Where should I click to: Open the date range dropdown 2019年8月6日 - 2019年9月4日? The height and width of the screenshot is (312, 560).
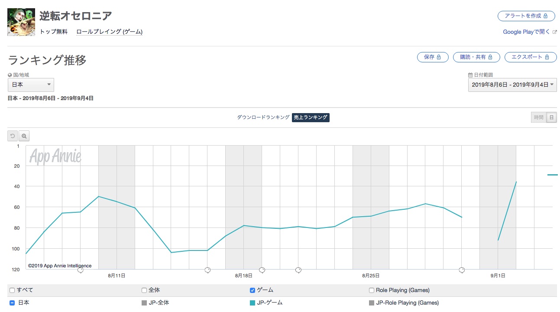[512, 84]
